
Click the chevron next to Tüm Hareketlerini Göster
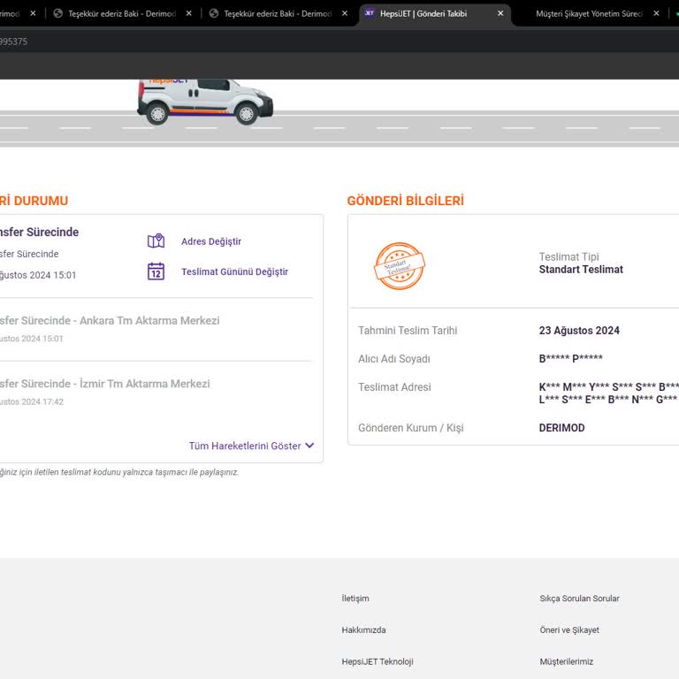click(309, 446)
